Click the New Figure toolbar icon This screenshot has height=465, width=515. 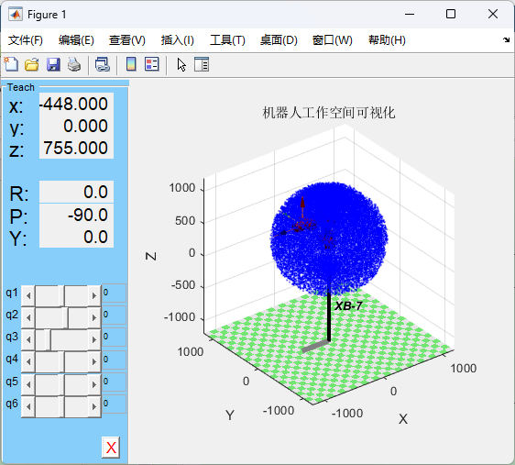(12, 64)
